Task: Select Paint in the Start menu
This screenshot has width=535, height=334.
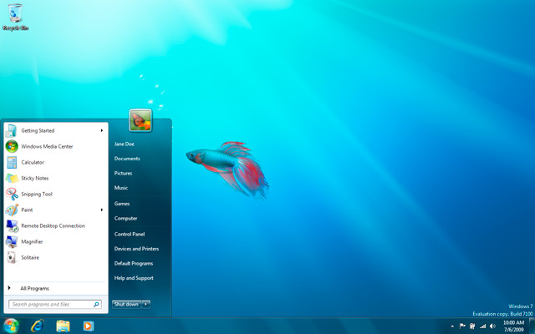Action: pyautogui.click(x=27, y=210)
